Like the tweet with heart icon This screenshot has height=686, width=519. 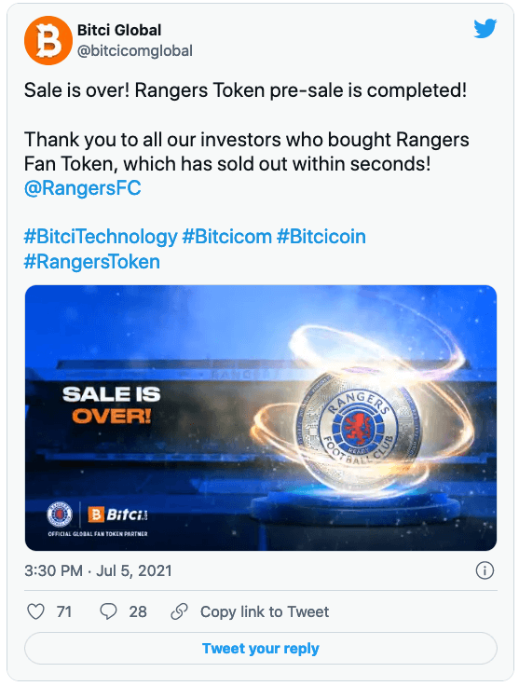coord(35,611)
